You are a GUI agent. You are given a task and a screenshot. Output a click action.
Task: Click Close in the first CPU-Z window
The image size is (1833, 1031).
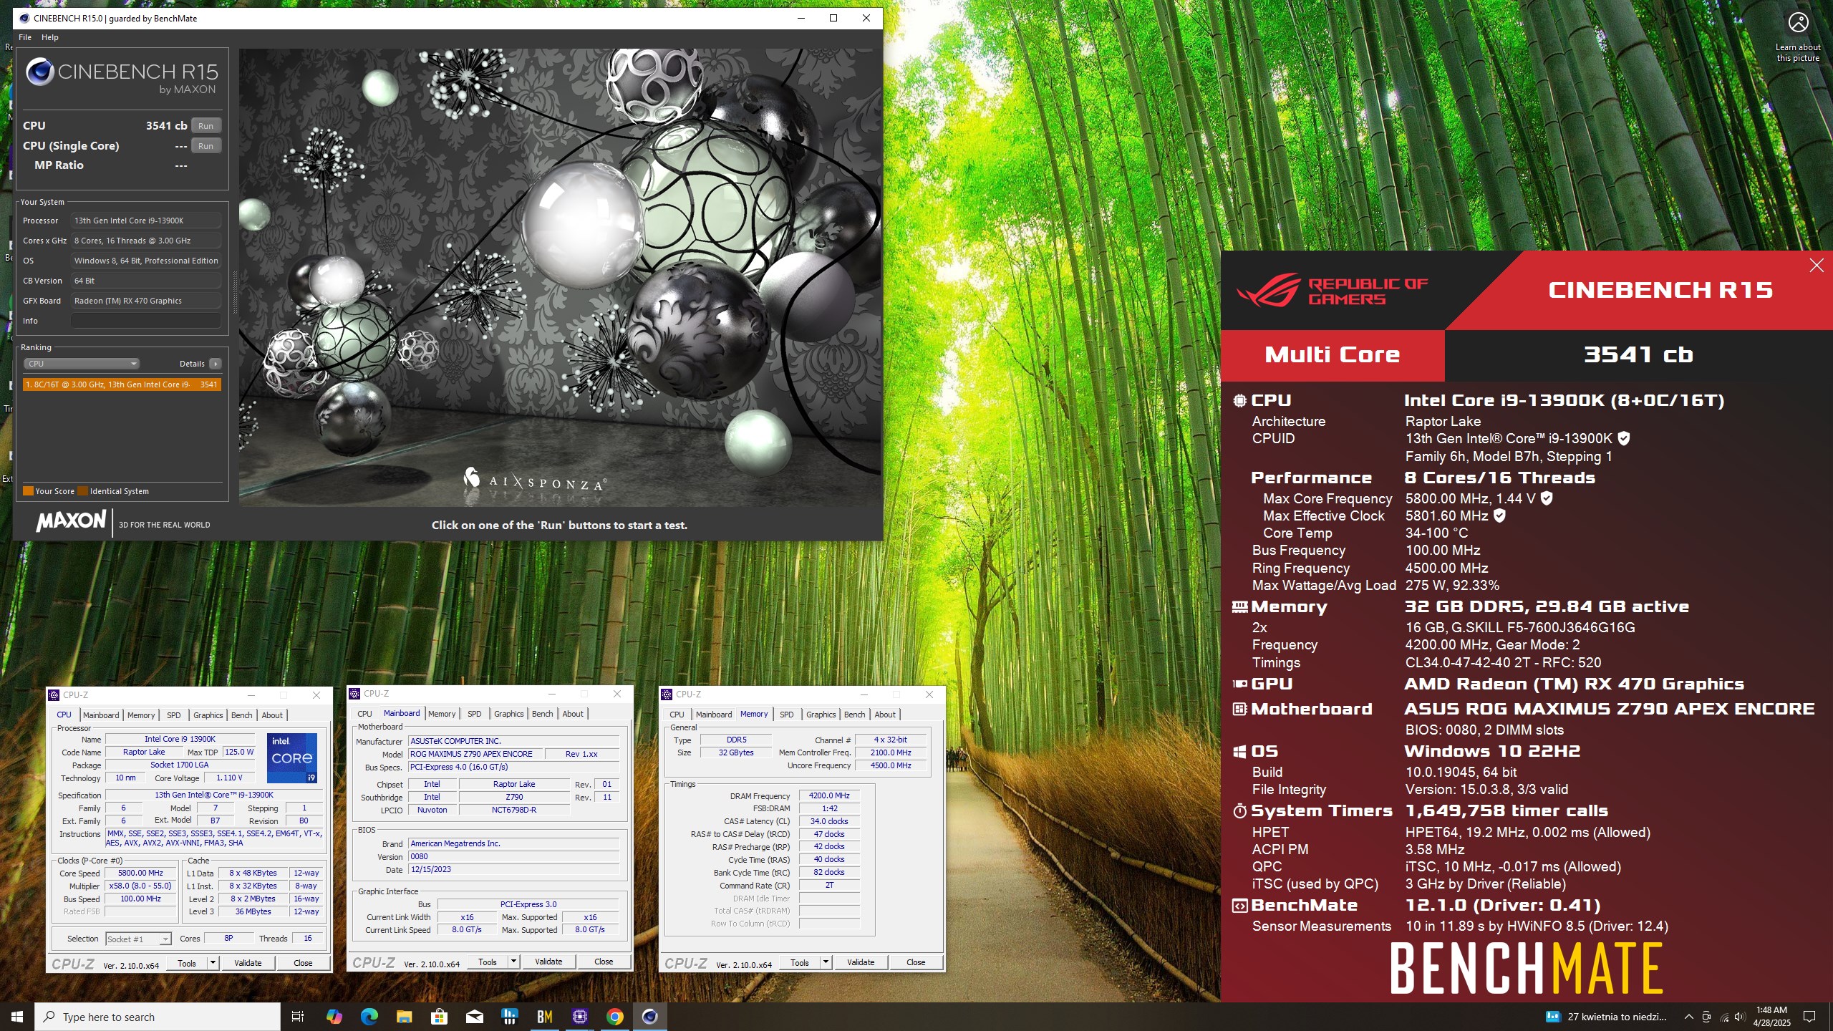point(303,963)
